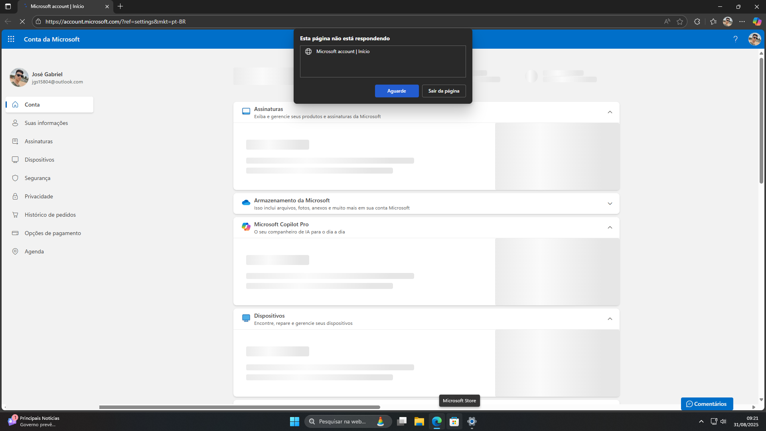The height and width of the screenshot is (431, 766).
Task: Open the Read aloud option
Action: click(667, 22)
